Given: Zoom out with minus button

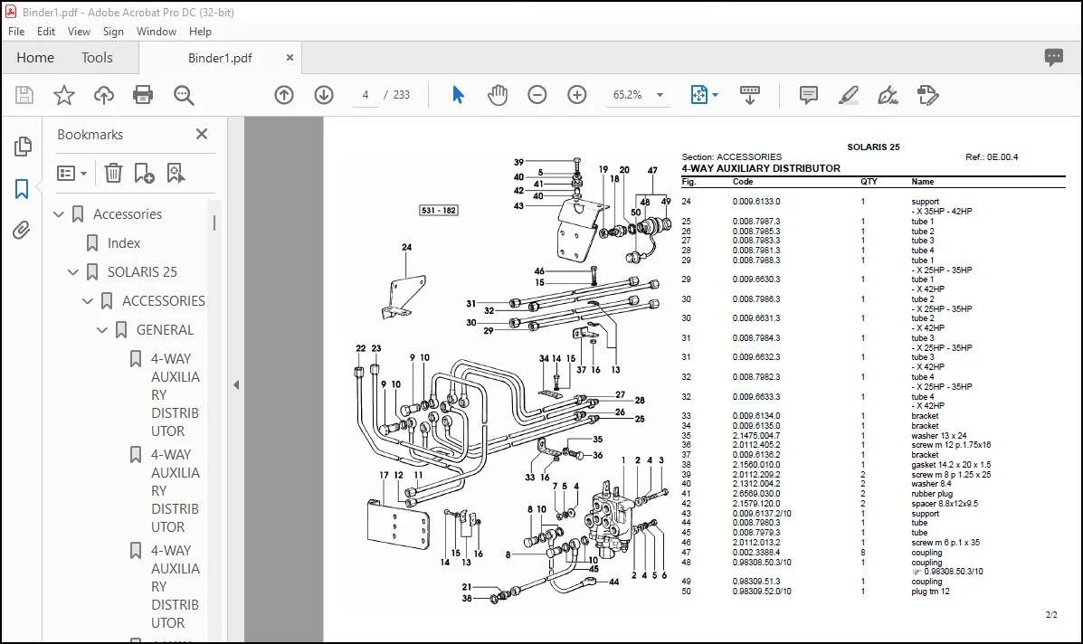Looking at the screenshot, I should 537,95.
